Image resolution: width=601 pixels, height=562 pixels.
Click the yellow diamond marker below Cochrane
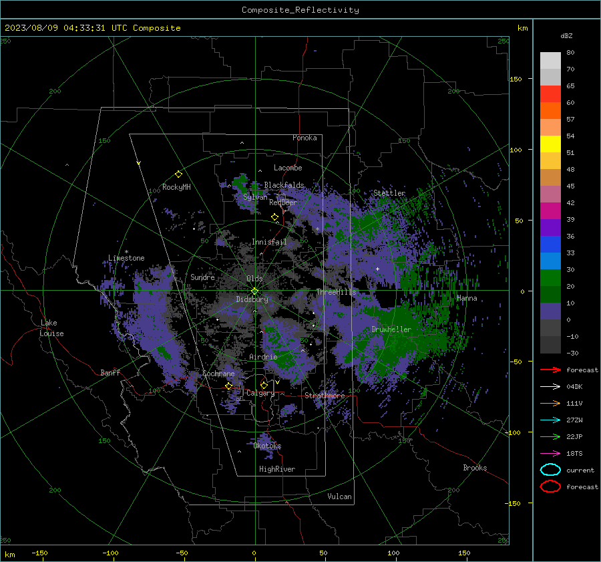228,386
